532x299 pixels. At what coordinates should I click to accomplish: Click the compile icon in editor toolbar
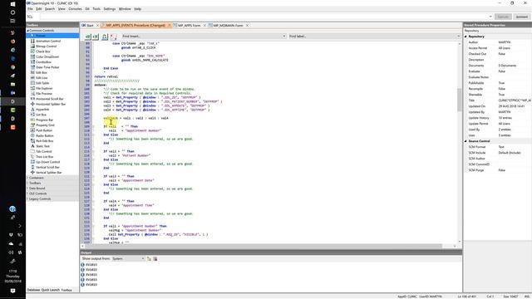(x=105, y=37)
